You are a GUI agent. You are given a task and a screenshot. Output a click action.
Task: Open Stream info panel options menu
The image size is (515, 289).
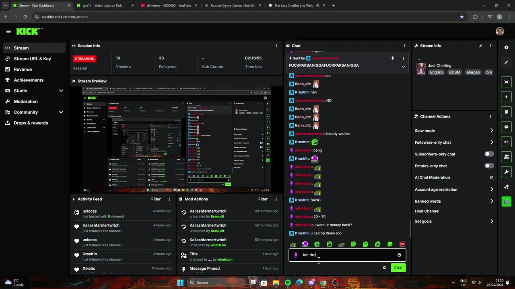coord(490,46)
